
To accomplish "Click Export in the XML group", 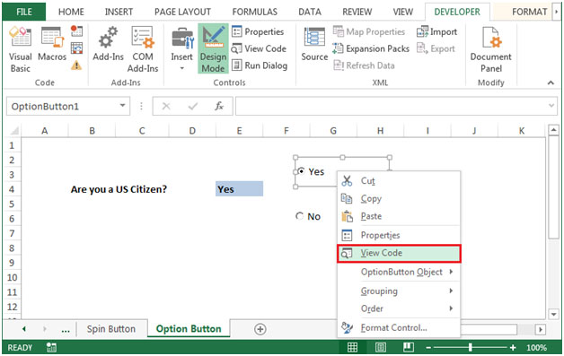I will tap(436, 48).
